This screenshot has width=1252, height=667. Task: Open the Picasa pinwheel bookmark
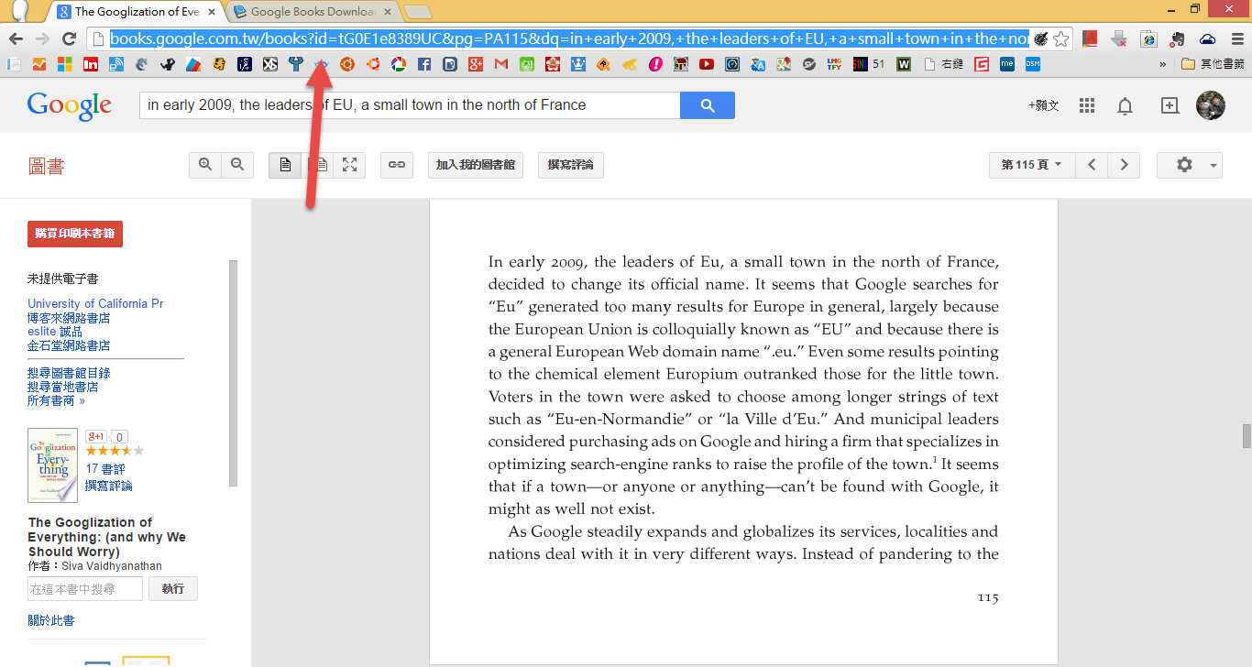399,64
